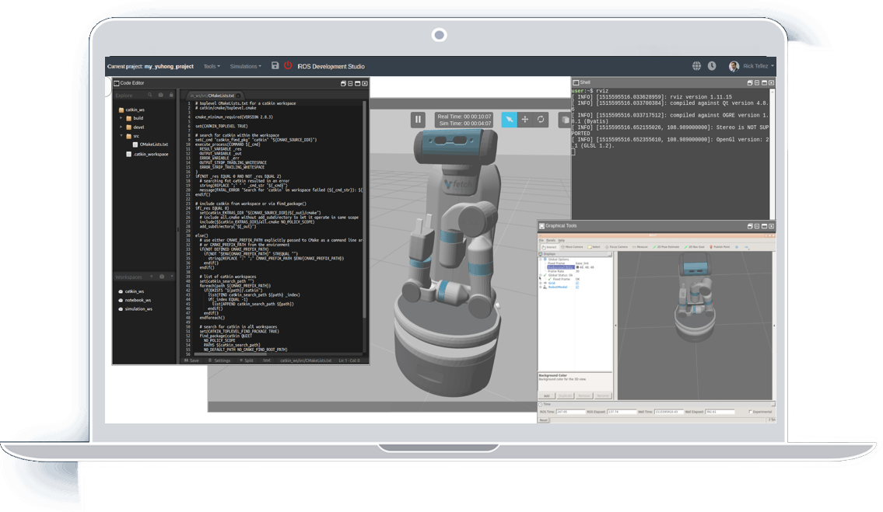The width and height of the screenshot is (883, 512).
Task: Click the text mode label in editor status bar
Action: click(x=267, y=360)
